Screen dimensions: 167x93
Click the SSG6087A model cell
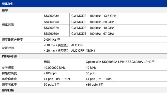pos(56,28)
